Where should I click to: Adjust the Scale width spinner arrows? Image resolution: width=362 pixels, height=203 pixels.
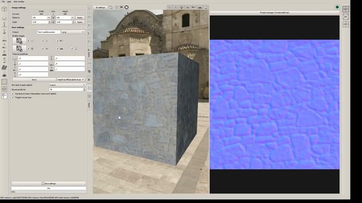click(x=49, y=22)
